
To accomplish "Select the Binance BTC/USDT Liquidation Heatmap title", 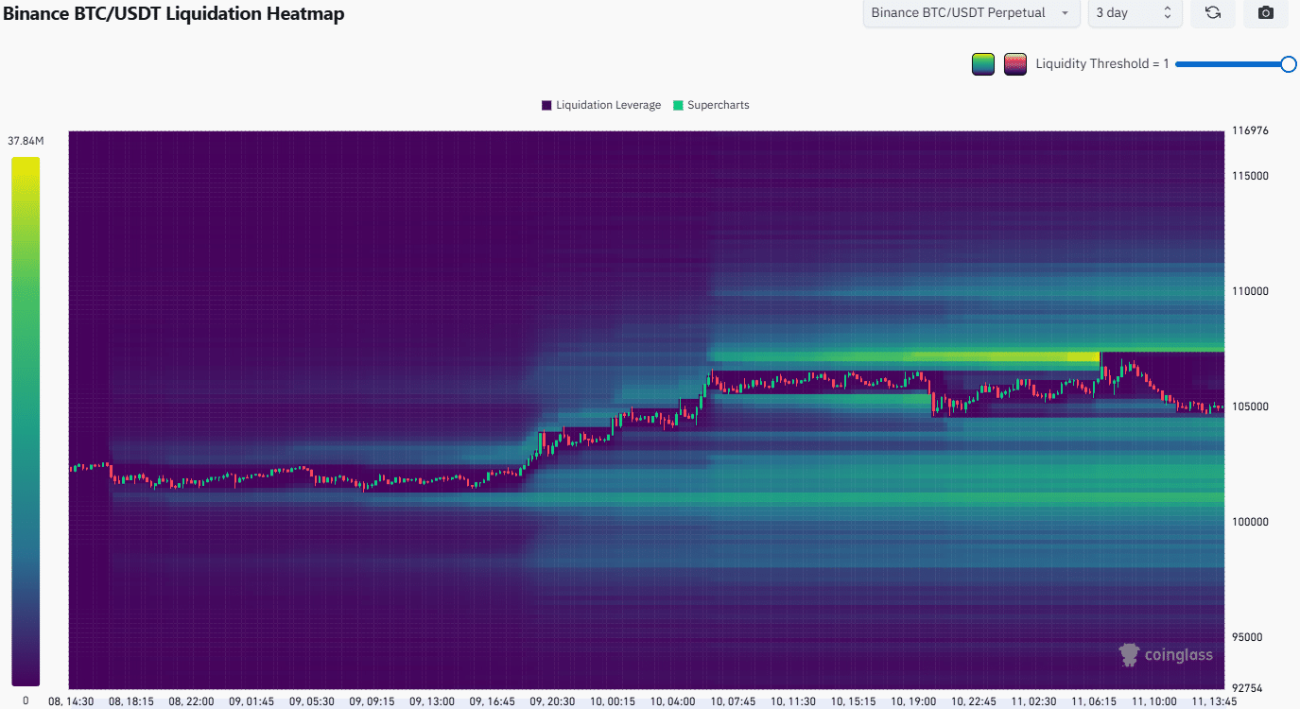I will pos(173,14).
